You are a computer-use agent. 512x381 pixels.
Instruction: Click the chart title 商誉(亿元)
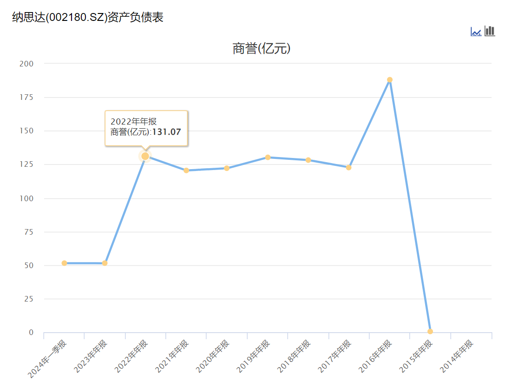pos(261,48)
